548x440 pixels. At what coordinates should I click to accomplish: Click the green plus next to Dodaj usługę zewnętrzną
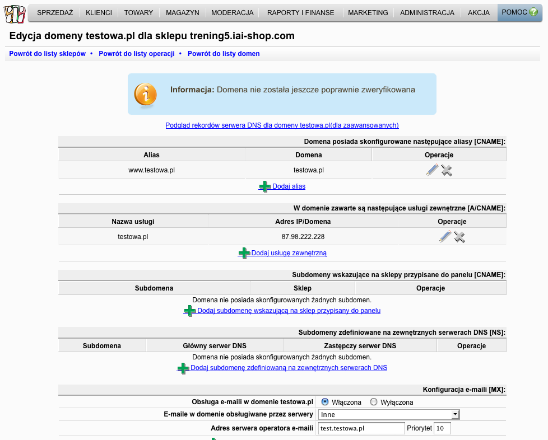[244, 253]
